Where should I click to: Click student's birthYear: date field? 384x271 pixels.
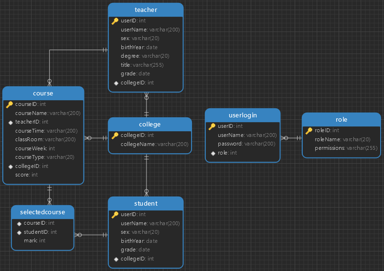[x=139, y=241]
